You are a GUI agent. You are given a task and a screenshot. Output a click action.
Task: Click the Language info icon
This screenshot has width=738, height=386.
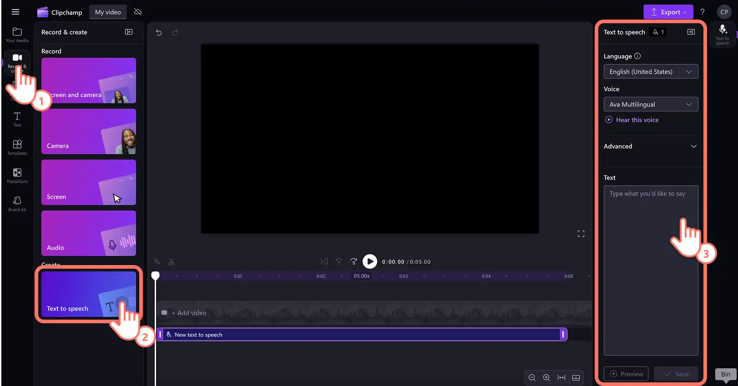point(637,56)
